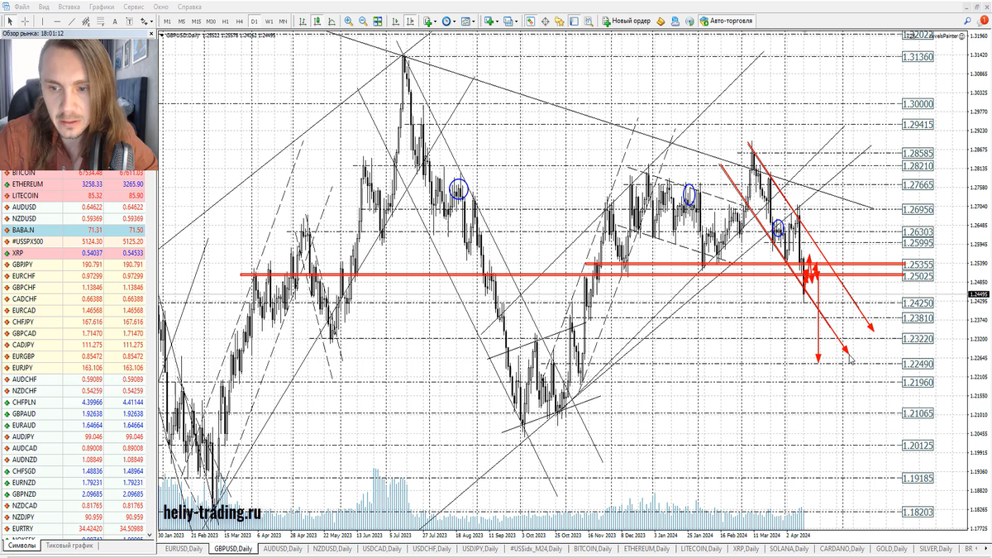The height and width of the screenshot is (558, 992).
Task: Switch to M1 timeframe
Action: tap(167, 21)
